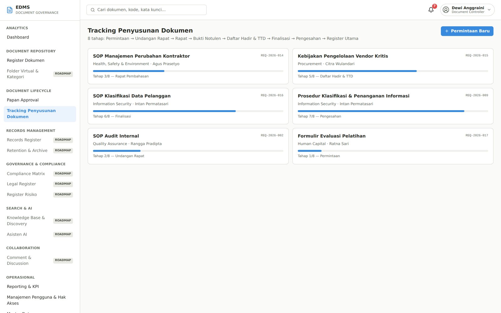This screenshot has height=313, width=501.
Task: Open notifications bell icon
Action: (431, 10)
